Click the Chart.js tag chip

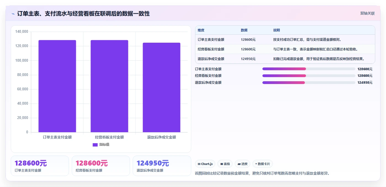click(205, 164)
